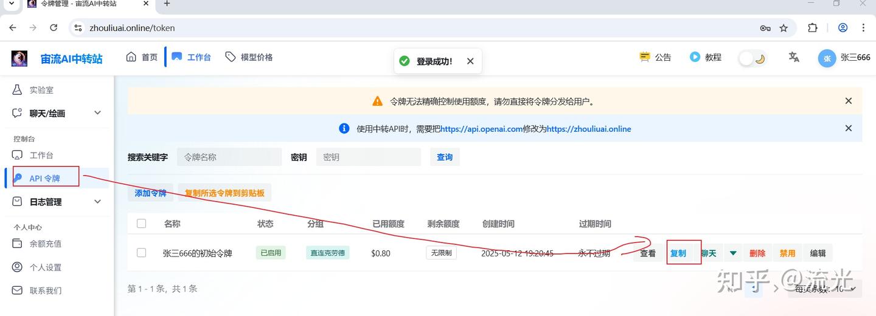Click the language translation icon
The image size is (876, 316).
coord(794,57)
